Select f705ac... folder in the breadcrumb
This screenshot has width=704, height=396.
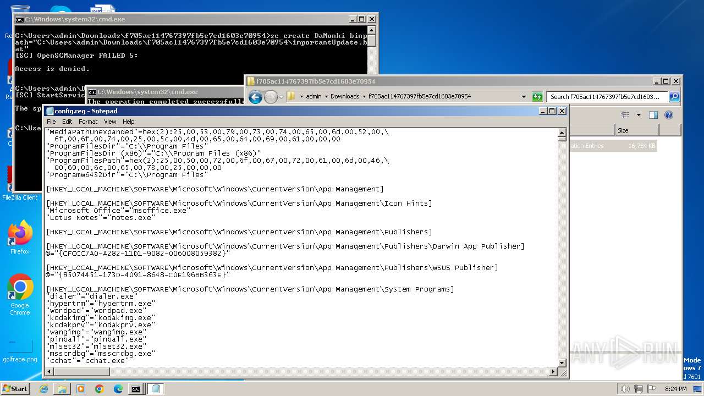click(x=420, y=96)
